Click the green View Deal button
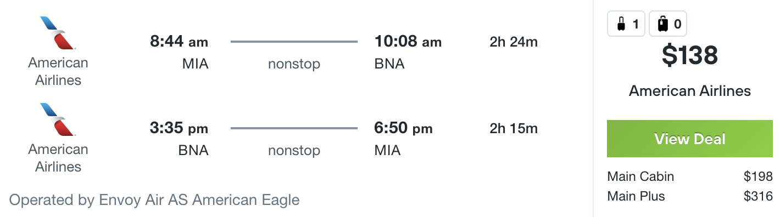780x217 pixels. [690, 139]
